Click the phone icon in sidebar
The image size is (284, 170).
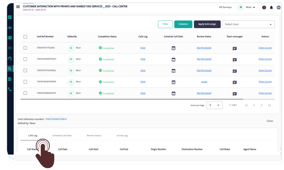(10, 89)
